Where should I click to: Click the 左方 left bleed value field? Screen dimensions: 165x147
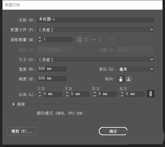click(107, 94)
